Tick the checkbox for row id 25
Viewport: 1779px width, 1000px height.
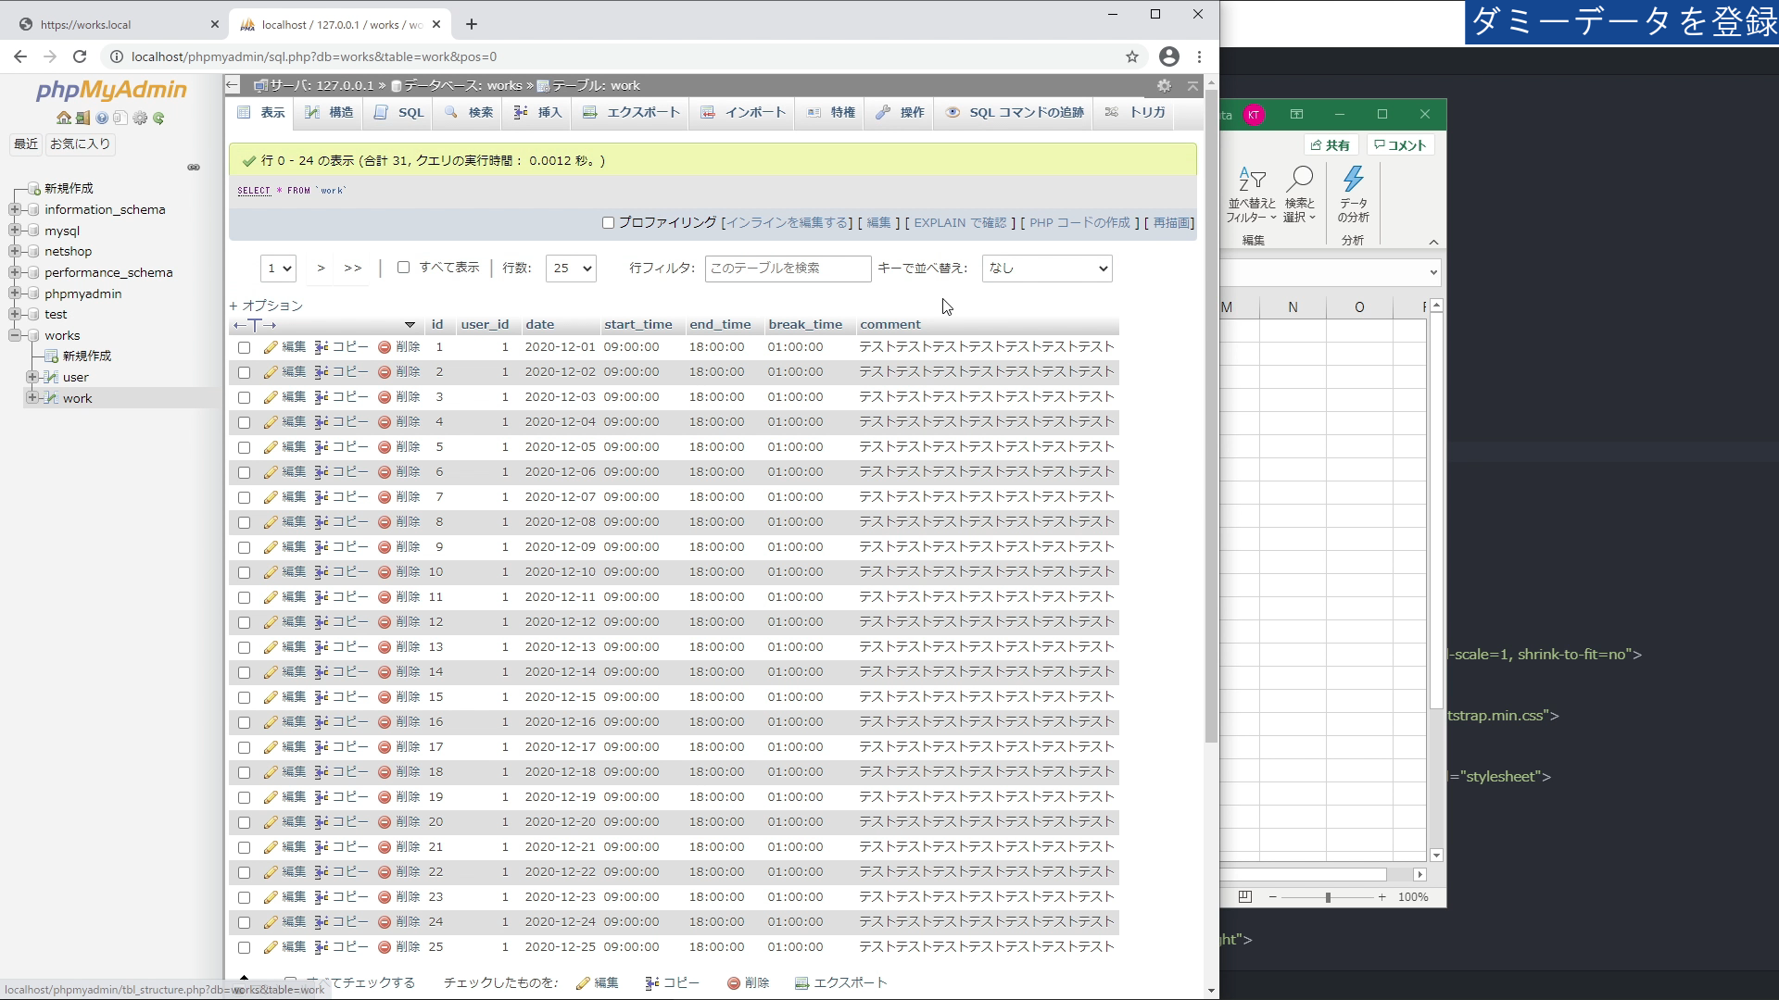click(245, 948)
